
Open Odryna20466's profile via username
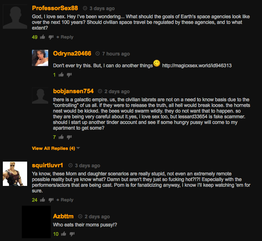tap(72, 53)
